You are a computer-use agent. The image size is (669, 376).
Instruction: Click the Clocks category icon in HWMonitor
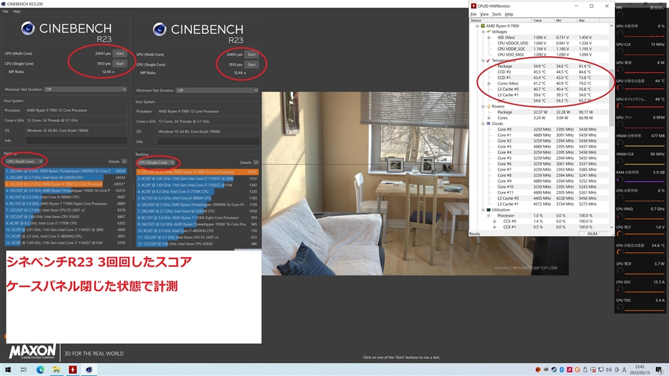click(x=489, y=123)
